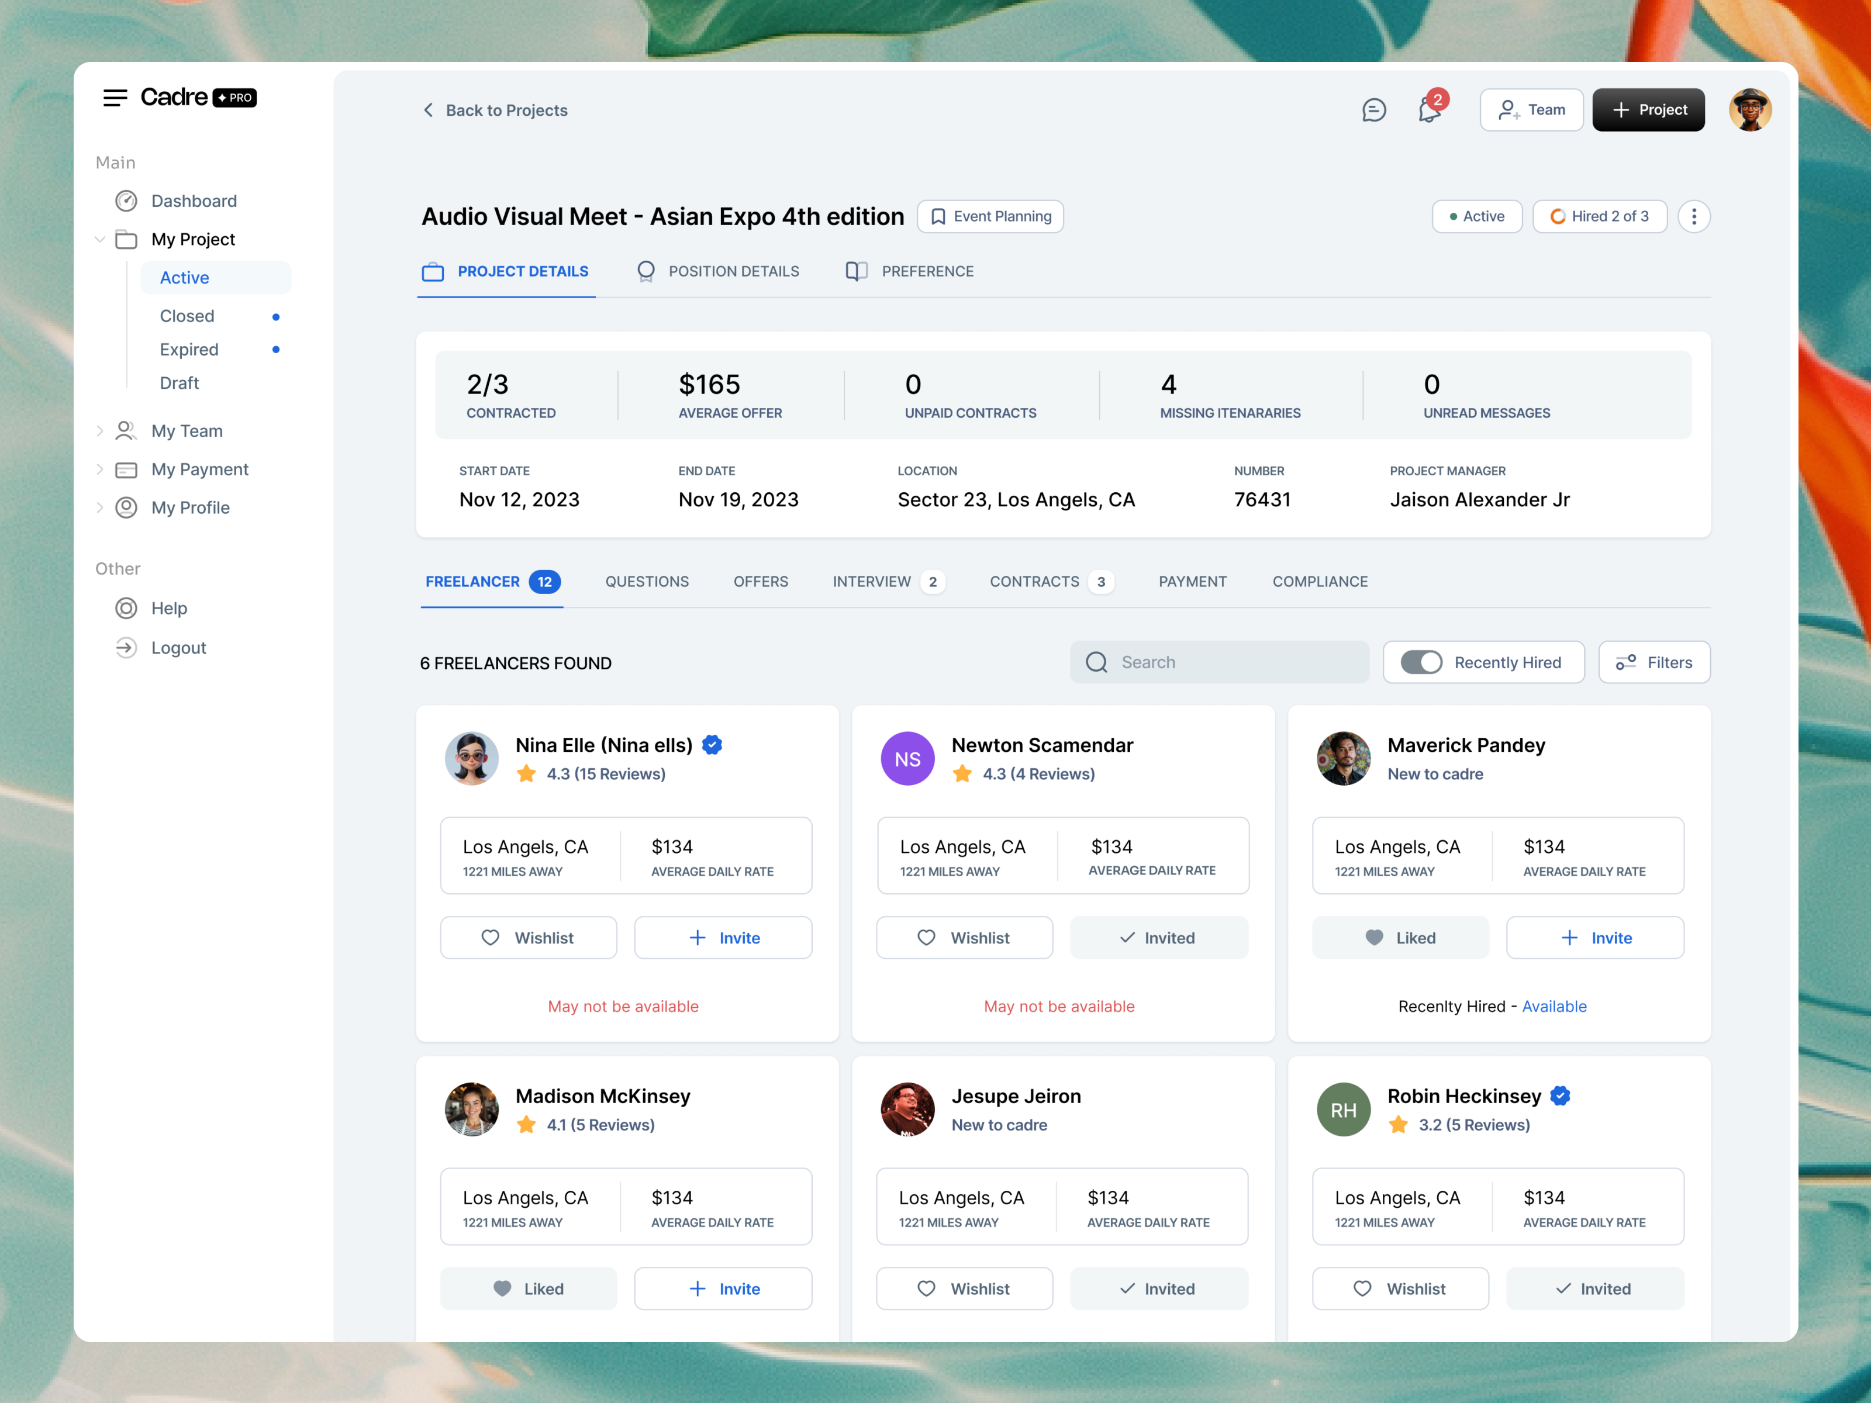
Task: Click the Event Planning bookmark tag
Action: click(990, 216)
